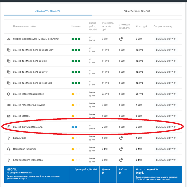Open the Стоимость ремонта tab

coord(48,11)
